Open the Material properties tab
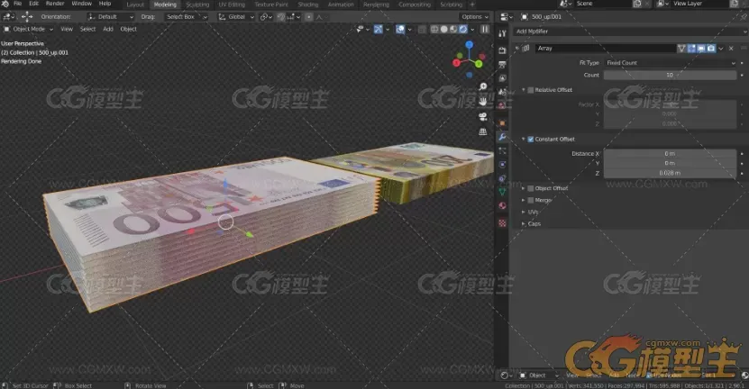The height and width of the screenshot is (389, 749). [502, 205]
